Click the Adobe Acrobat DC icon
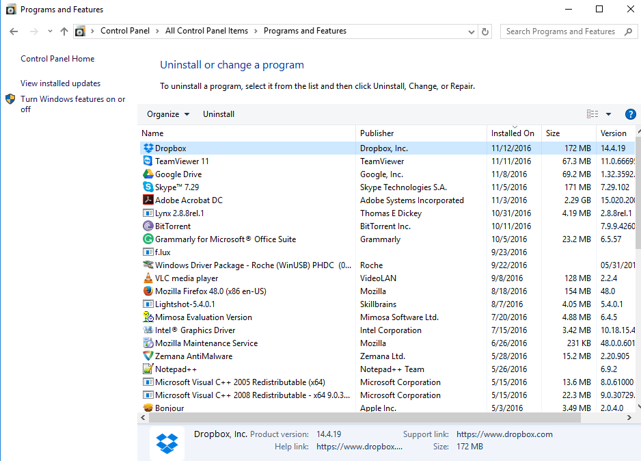 pos(148,200)
